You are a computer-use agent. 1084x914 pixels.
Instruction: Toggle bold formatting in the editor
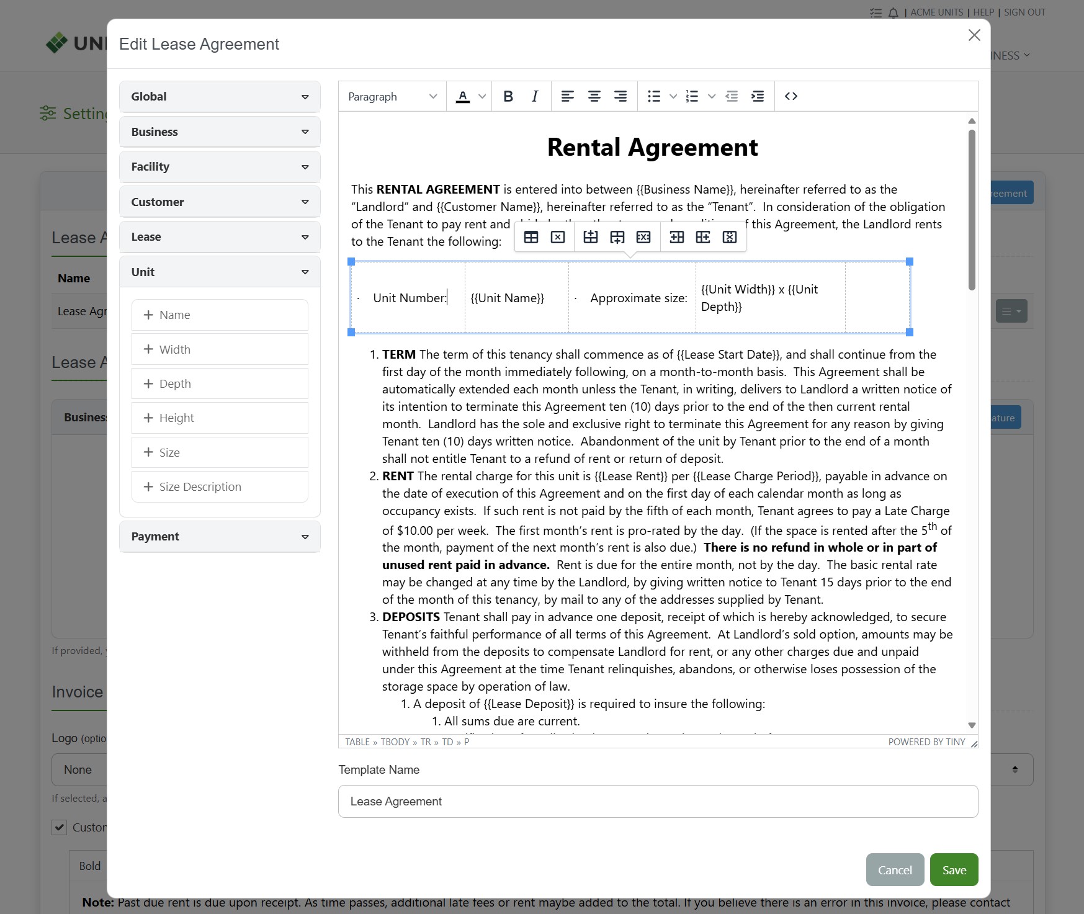click(x=508, y=96)
